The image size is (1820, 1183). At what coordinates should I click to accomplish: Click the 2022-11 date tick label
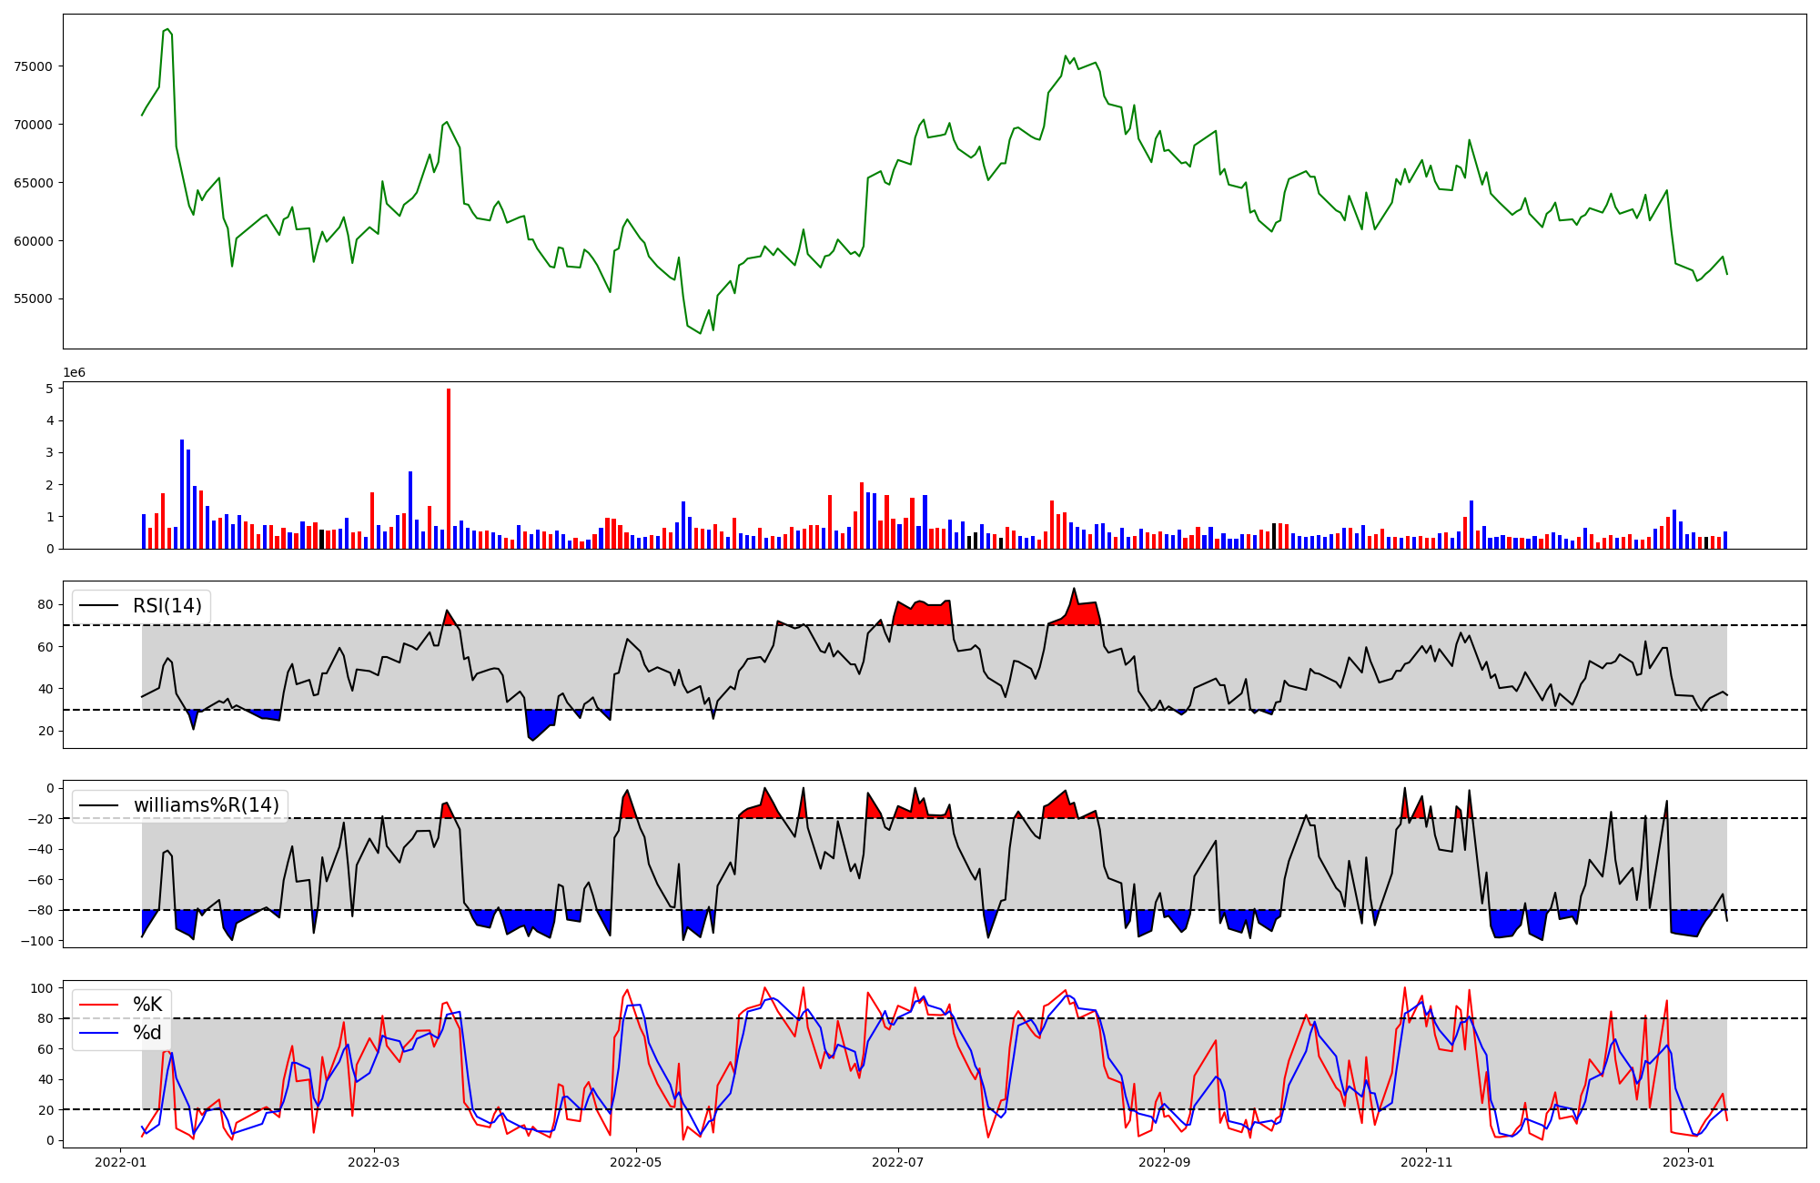click(1426, 1162)
